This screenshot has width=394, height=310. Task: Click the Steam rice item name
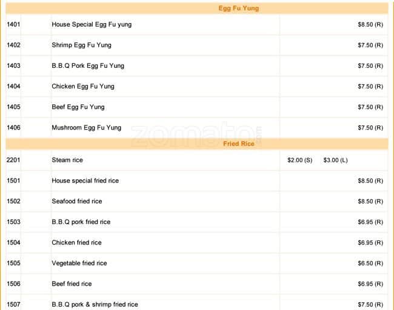click(x=67, y=160)
